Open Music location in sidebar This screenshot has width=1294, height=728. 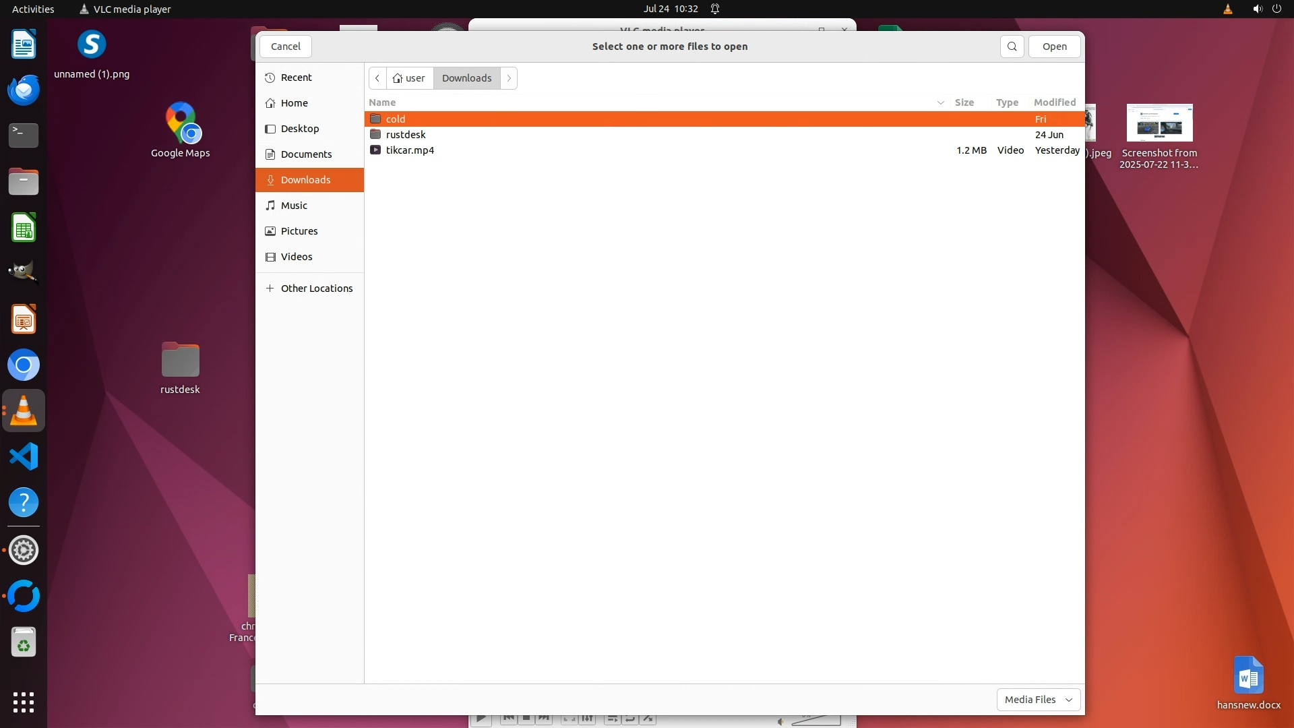[x=294, y=206]
